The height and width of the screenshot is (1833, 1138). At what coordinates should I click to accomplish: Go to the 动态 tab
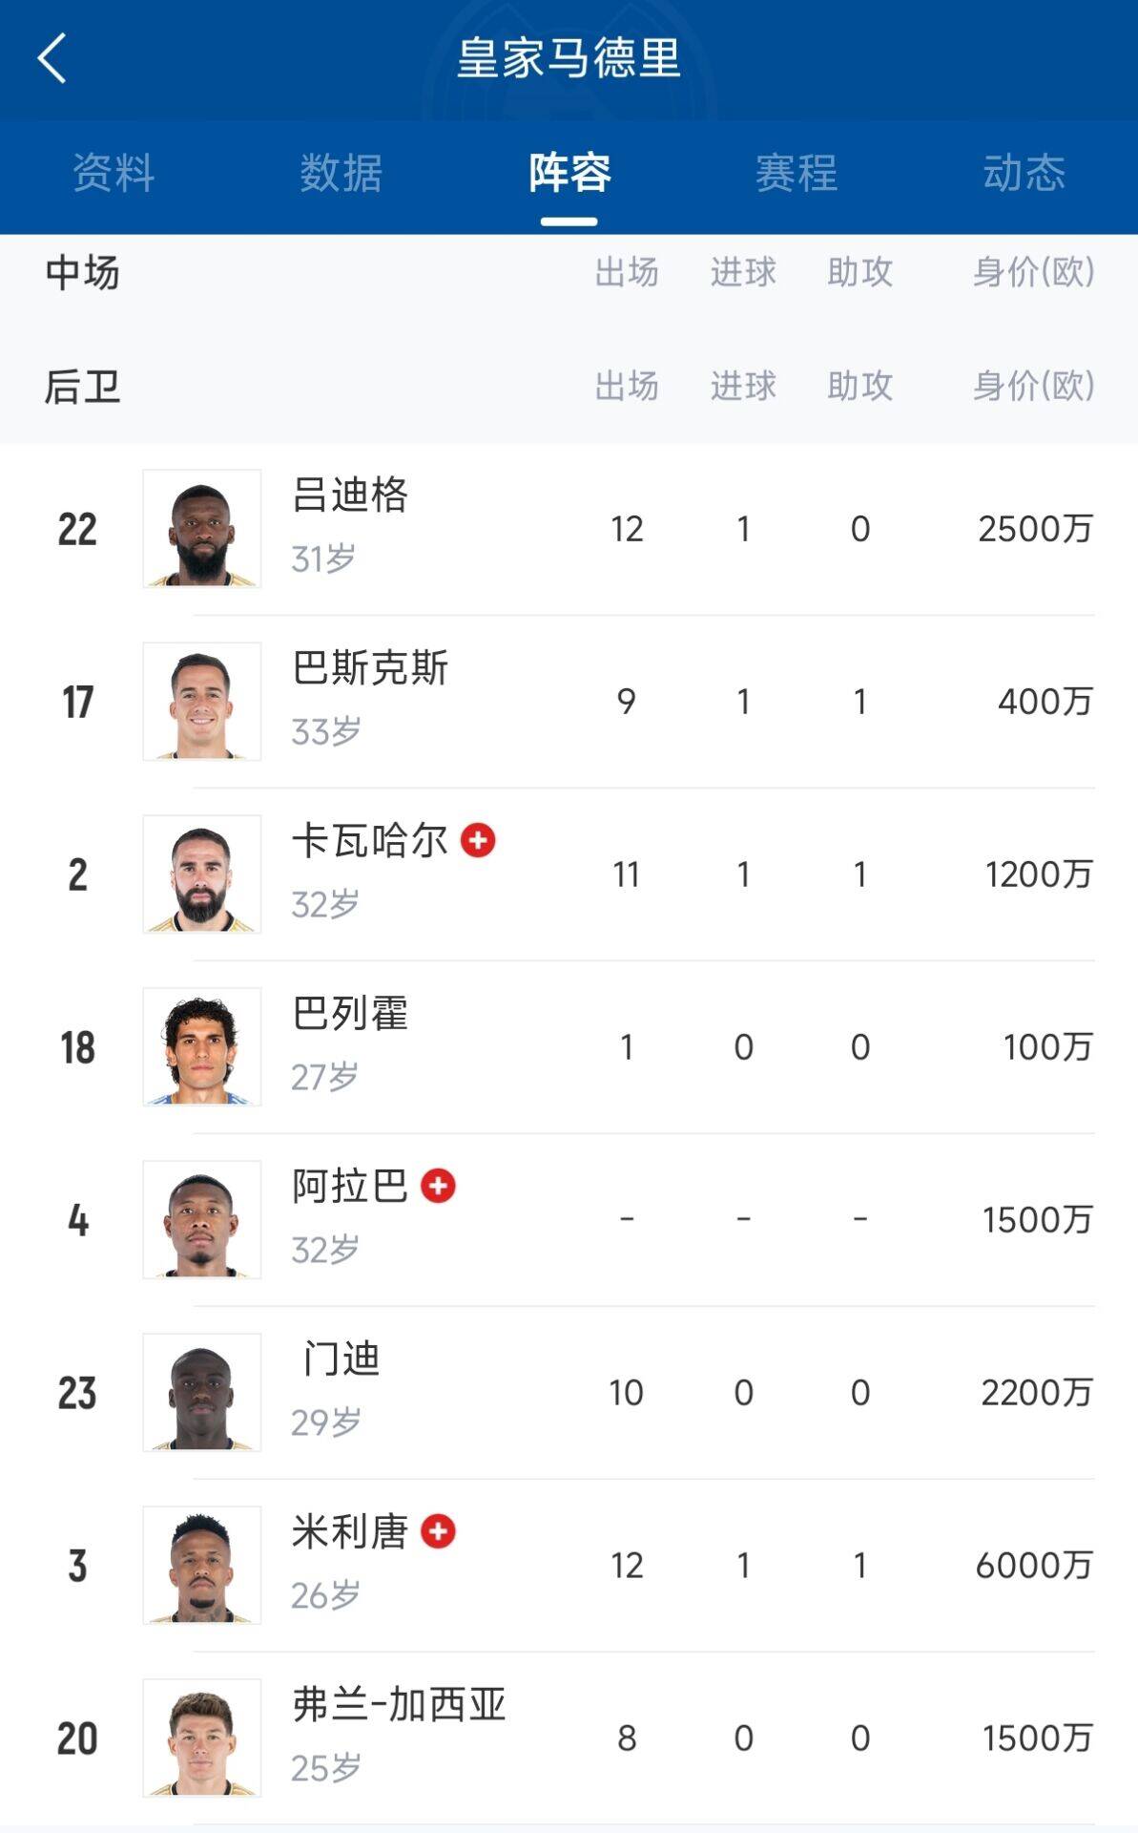tap(1024, 173)
